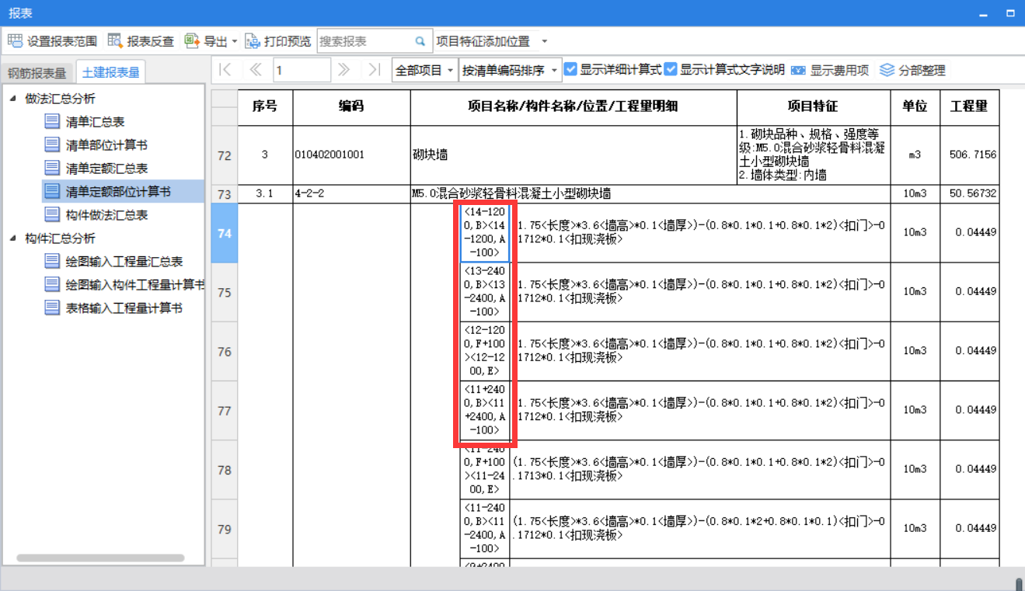
Task: Click the 设置报表范围 button label
Action: [x=62, y=41]
